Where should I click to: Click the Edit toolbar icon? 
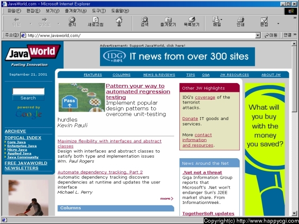[x=264, y=22]
